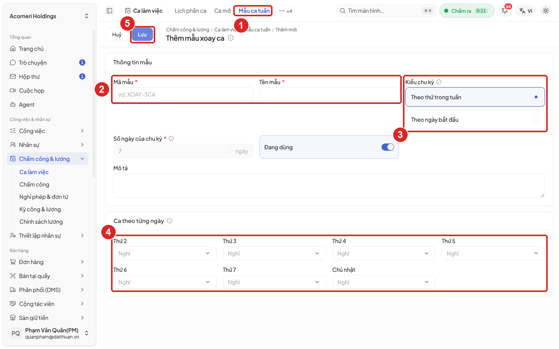Expand the Nhân sự sidebar group
This screenshot has width=559, height=349.
pyautogui.click(x=47, y=145)
